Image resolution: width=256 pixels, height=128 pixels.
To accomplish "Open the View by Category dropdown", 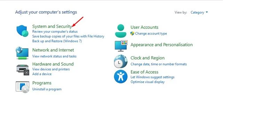I will [199, 13].
